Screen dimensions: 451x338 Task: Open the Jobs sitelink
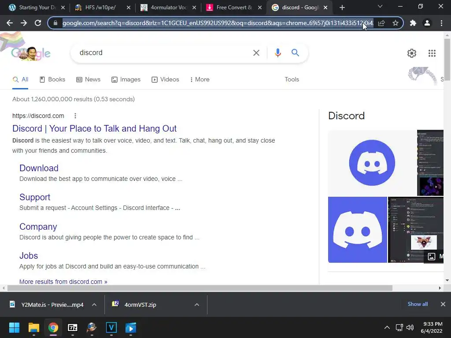[29, 256]
